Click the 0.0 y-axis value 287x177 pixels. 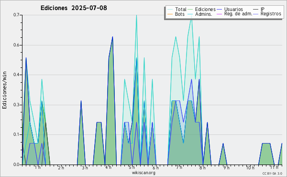[x=16, y=165]
